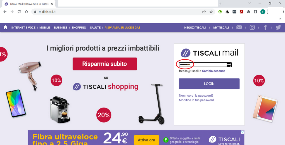
Task: Open the envelope mail icon in navbar
Action: pyautogui.click(x=239, y=27)
